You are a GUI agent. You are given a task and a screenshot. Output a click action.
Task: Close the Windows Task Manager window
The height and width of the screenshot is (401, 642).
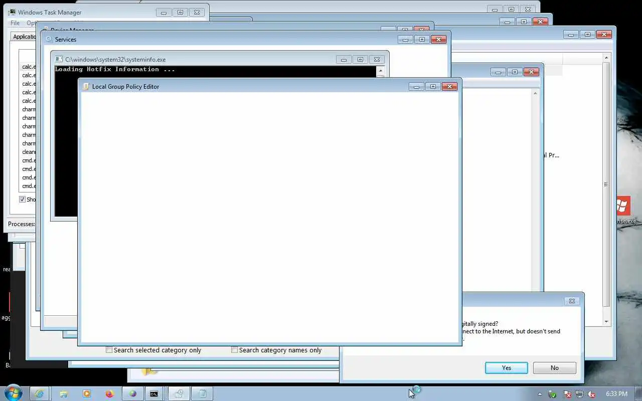click(197, 12)
